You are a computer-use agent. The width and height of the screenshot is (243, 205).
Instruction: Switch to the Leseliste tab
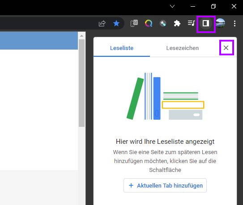point(122,48)
